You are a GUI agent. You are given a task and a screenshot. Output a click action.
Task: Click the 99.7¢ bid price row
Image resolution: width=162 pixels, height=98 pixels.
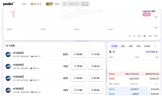pos(134,89)
